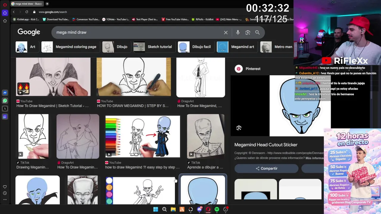Open the Conversor YouTube bookmark
This screenshot has height=214, width=381.
point(86,19)
